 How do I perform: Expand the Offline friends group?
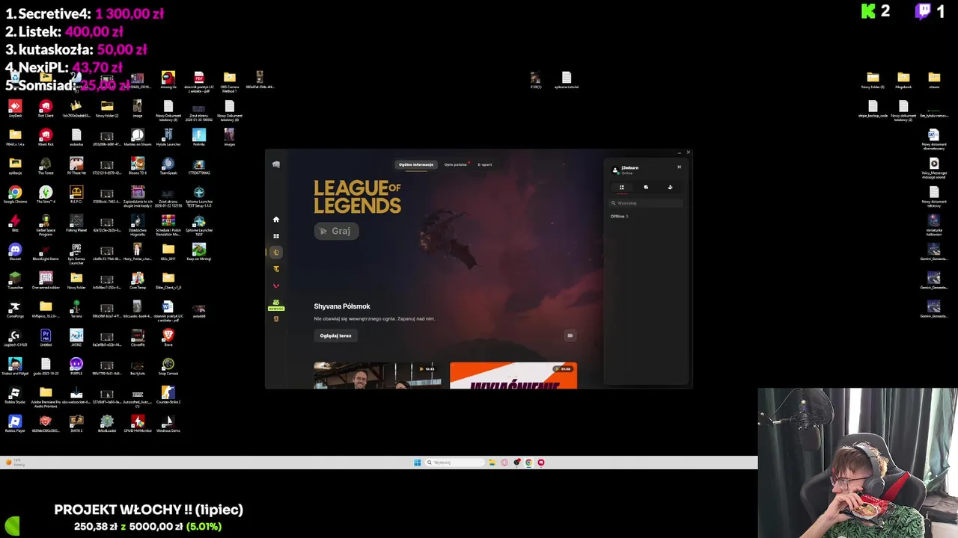point(619,216)
